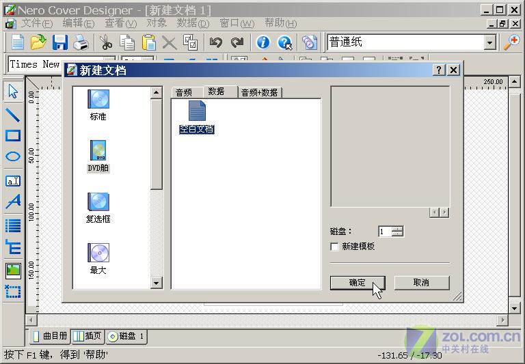Click the 磁盘 number input field
The height and width of the screenshot is (364, 525).
[385, 232]
